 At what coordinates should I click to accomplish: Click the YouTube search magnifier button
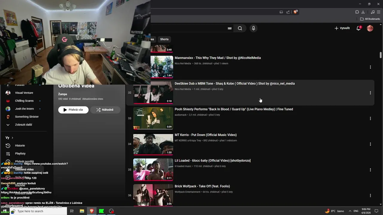click(x=240, y=28)
